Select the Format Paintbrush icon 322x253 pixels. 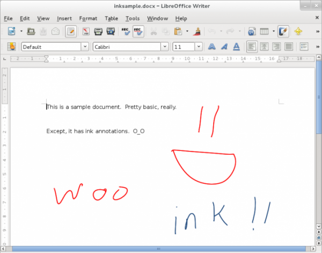[x=197, y=32]
